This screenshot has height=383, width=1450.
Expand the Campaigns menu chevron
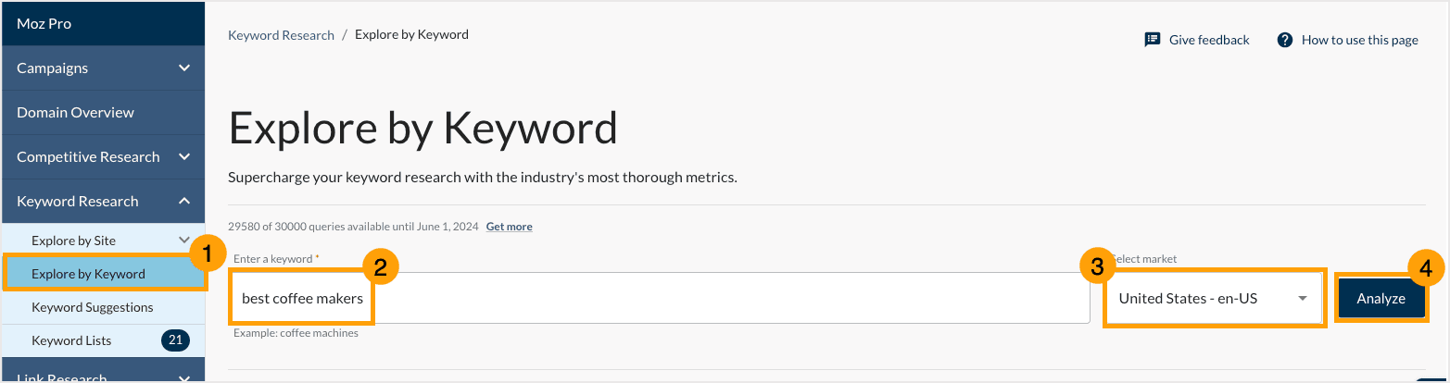point(184,68)
